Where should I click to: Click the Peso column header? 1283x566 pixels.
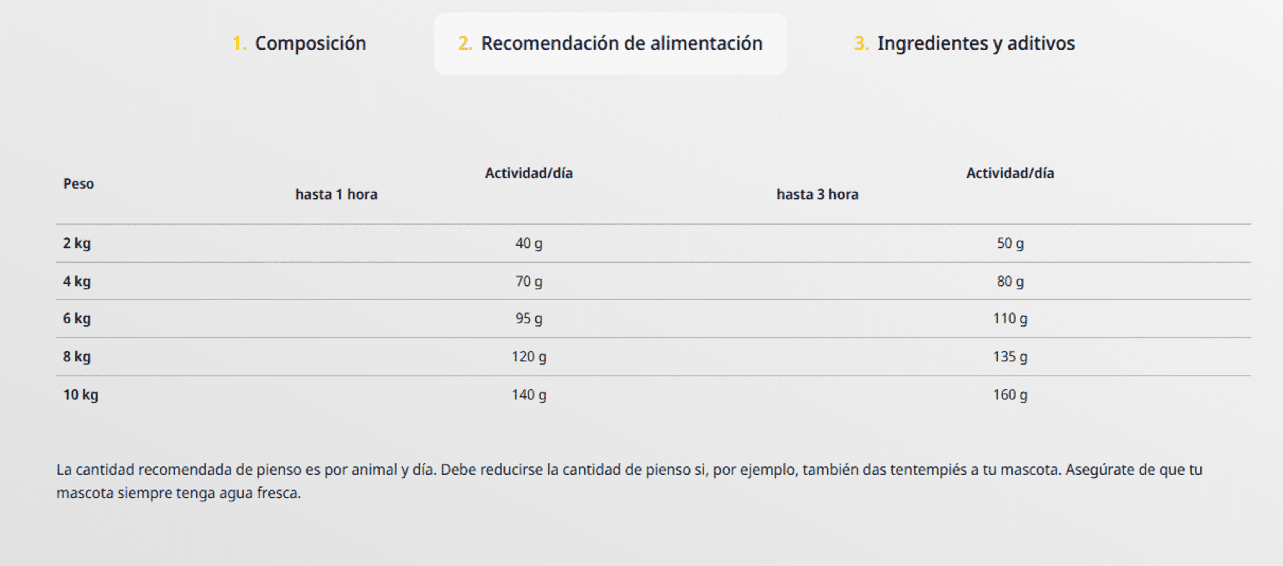[x=79, y=184]
